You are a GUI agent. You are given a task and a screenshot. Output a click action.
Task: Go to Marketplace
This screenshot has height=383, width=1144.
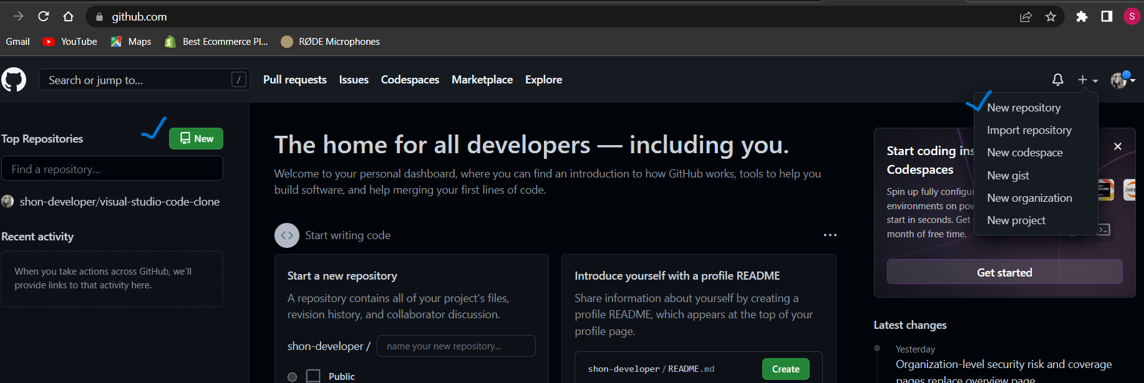tap(482, 80)
